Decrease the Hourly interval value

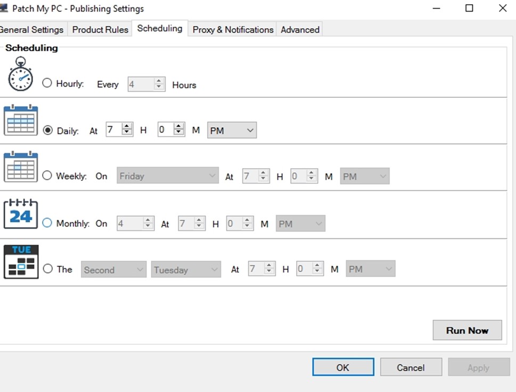coord(159,87)
